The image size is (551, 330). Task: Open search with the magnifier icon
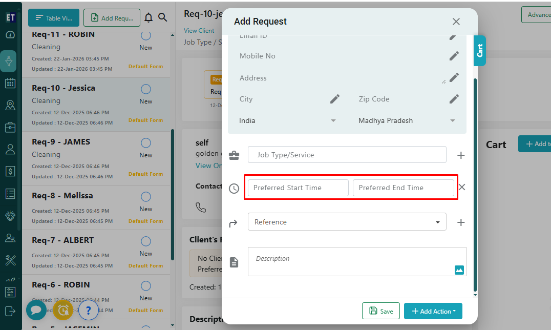pos(163,18)
